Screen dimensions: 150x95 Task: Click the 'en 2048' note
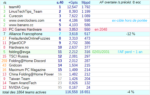click(101, 30)
